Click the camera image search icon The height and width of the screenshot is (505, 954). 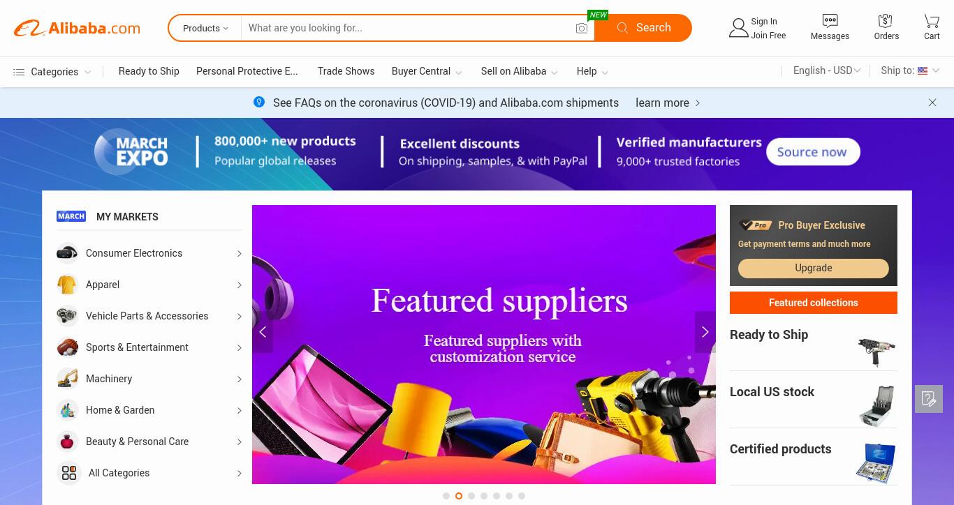(581, 28)
